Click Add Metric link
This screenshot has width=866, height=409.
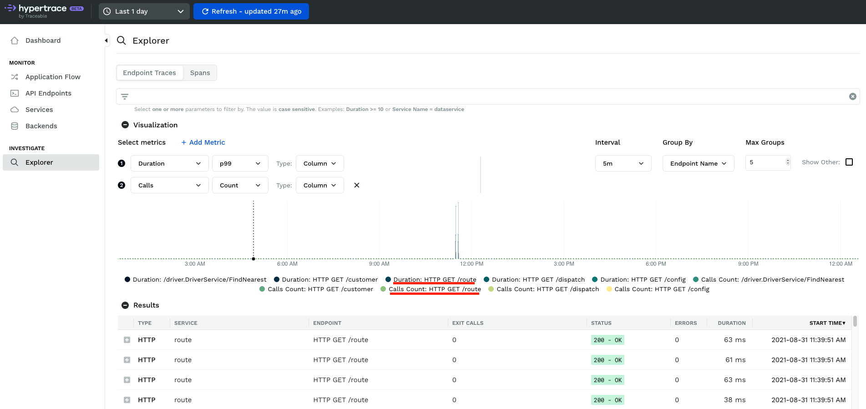(x=203, y=142)
